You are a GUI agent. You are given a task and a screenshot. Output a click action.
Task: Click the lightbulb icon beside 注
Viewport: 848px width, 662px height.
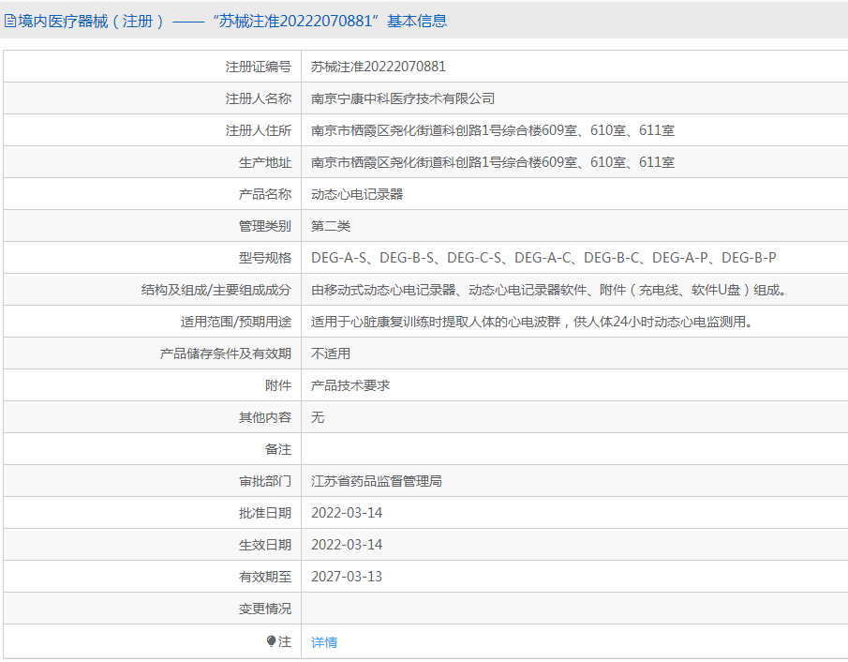272,641
